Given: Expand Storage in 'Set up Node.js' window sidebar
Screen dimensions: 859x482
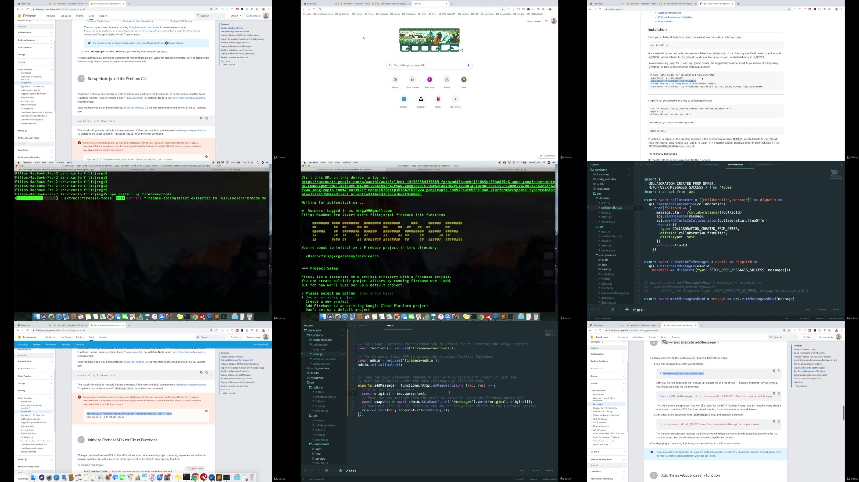Looking at the screenshot, I should (51, 55).
